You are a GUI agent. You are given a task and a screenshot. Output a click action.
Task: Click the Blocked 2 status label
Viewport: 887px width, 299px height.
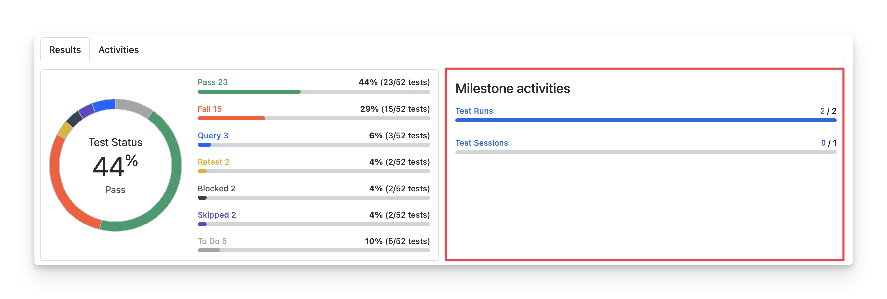tap(216, 189)
